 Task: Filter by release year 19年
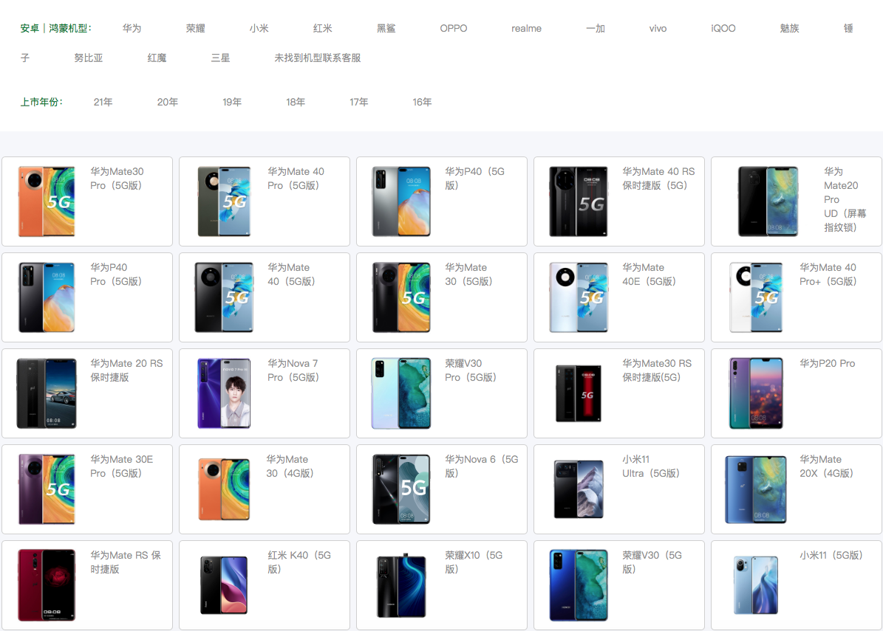point(232,102)
